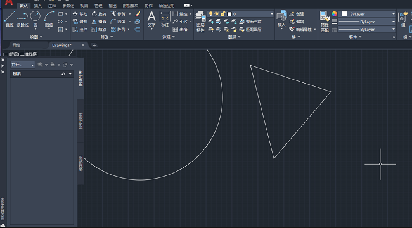Image resolution: width=412 pixels, height=228 pixels.
Task: Click the 拉伸 (Stretch) tool
Action: (x=80, y=30)
